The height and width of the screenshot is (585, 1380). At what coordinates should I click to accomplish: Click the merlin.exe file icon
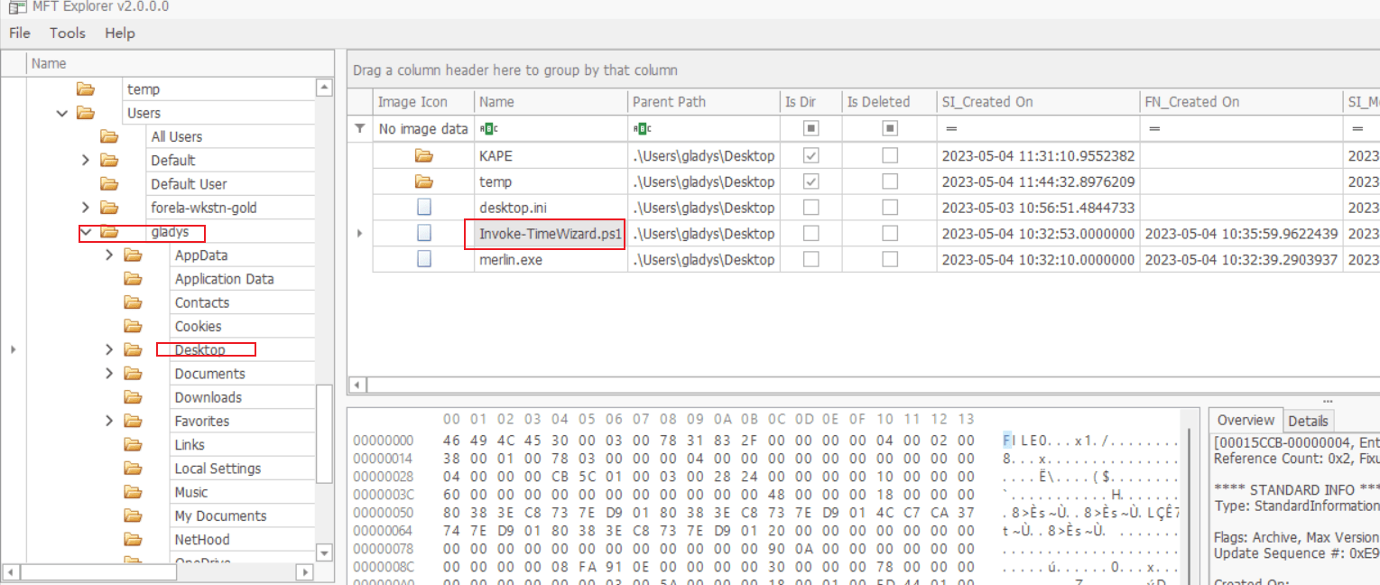(424, 259)
